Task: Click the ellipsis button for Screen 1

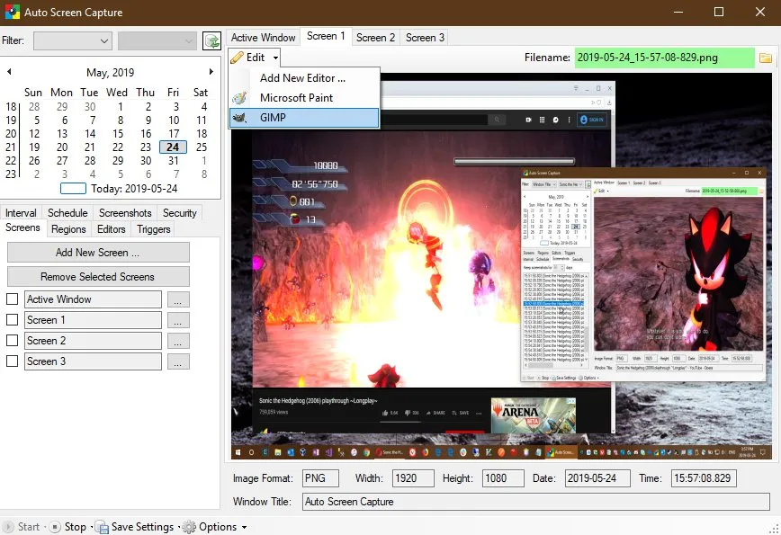Action: [178, 320]
